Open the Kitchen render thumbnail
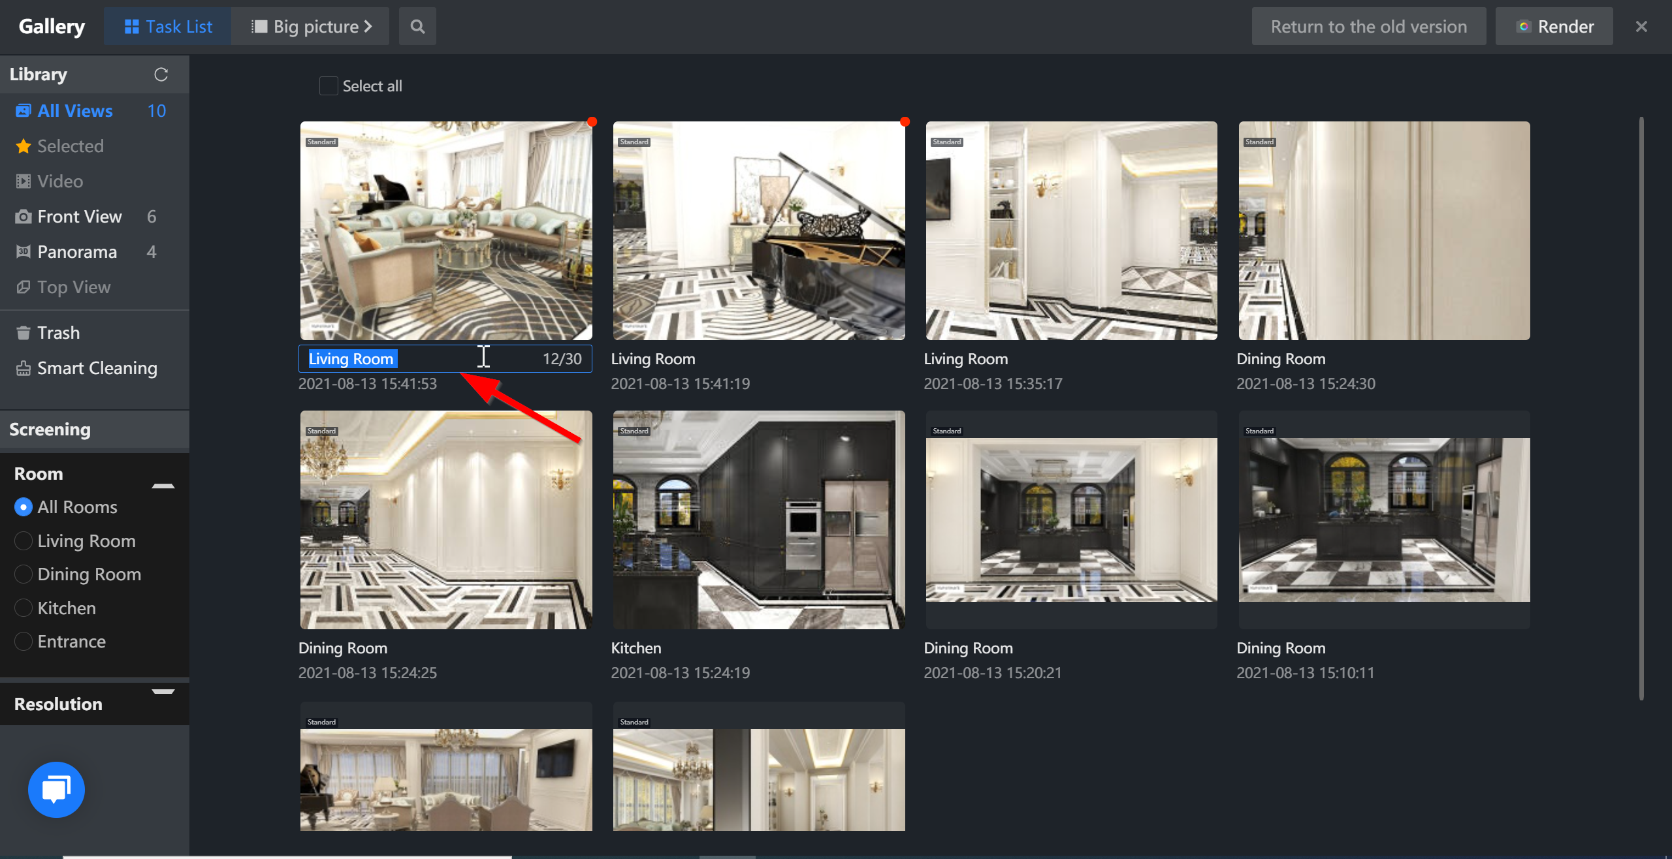The image size is (1672, 859). tap(758, 520)
